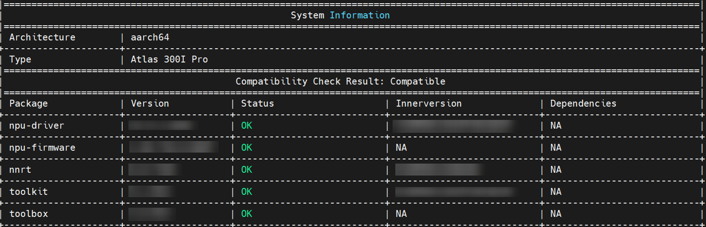The height and width of the screenshot is (227, 706).
Task: Click the 'System' word in the header
Action: [x=307, y=15]
